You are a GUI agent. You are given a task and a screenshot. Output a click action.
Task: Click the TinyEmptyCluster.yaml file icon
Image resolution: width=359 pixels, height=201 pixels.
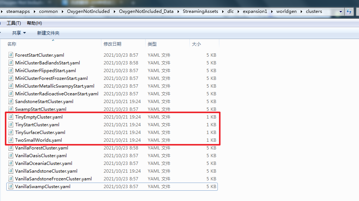tap(11, 117)
